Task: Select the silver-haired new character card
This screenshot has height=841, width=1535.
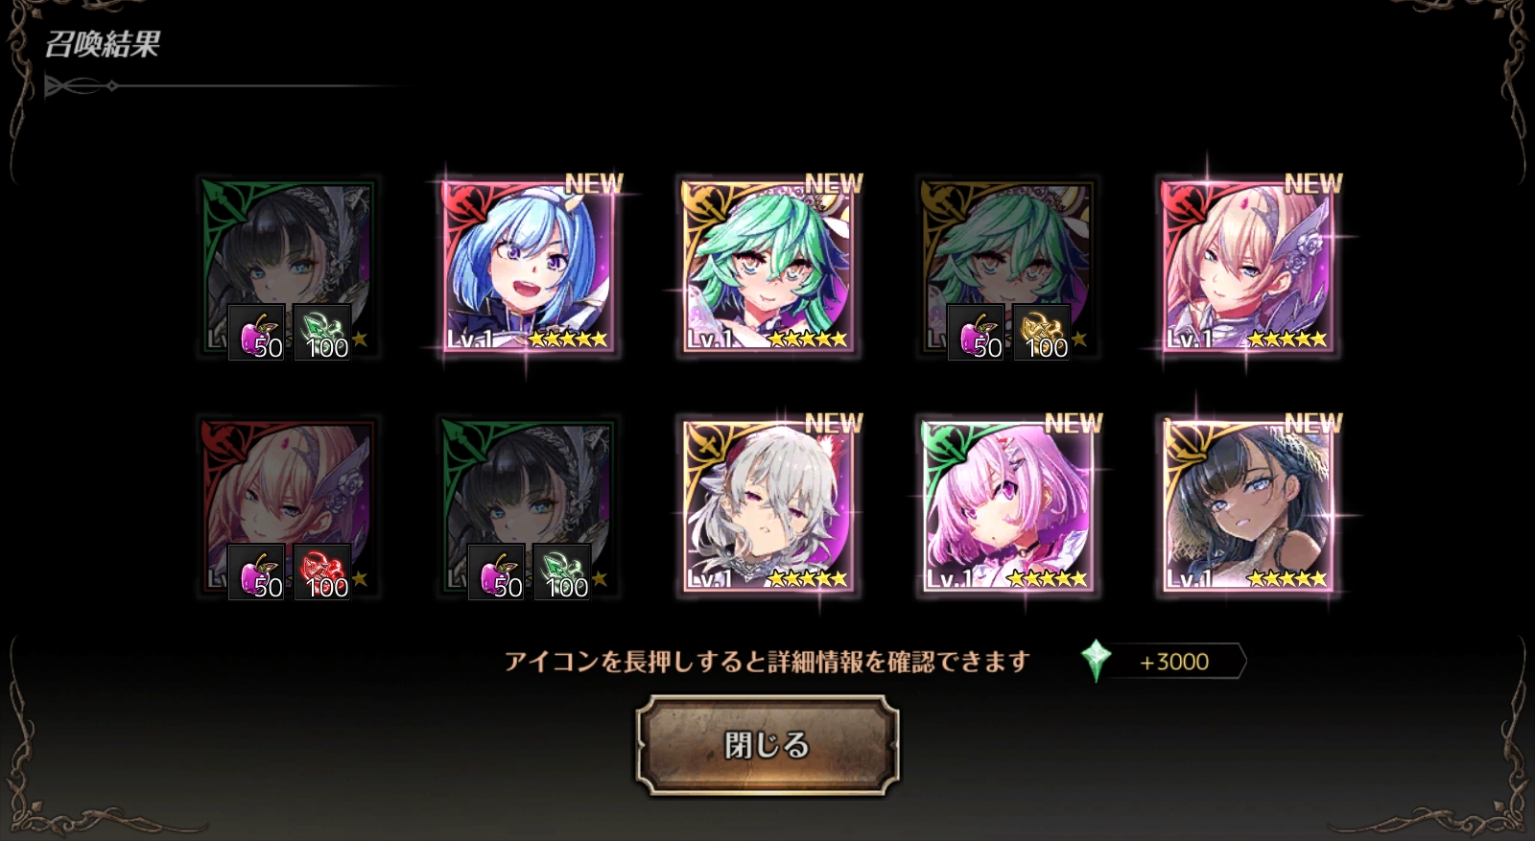Action: (x=768, y=506)
